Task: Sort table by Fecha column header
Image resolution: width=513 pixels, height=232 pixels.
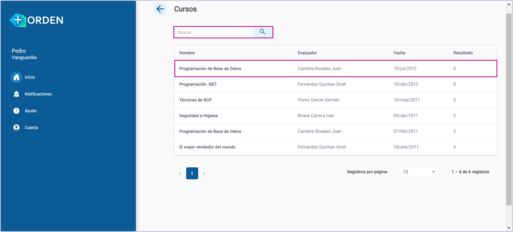Action: click(399, 53)
